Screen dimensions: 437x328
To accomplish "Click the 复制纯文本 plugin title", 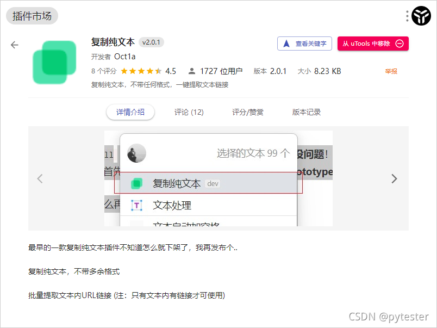I will [113, 42].
